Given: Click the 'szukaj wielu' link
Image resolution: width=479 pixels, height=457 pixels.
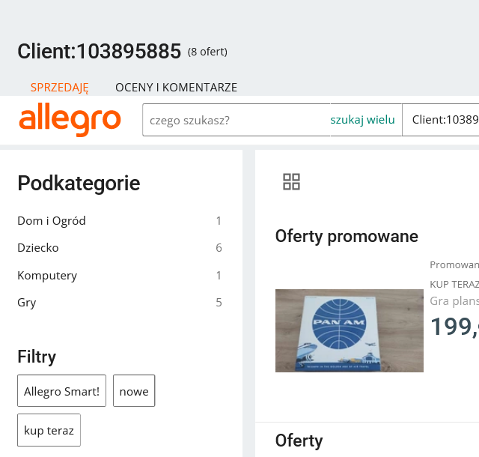Looking at the screenshot, I should [x=362, y=120].
